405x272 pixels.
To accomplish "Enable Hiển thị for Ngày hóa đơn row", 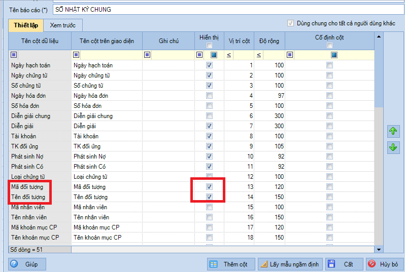I will point(209,96).
